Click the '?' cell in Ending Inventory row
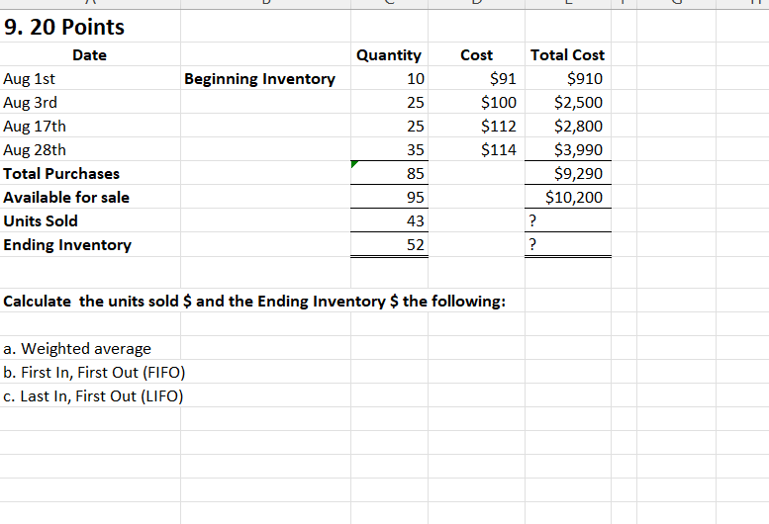Viewport: 769px width, 524px height. click(x=567, y=244)
